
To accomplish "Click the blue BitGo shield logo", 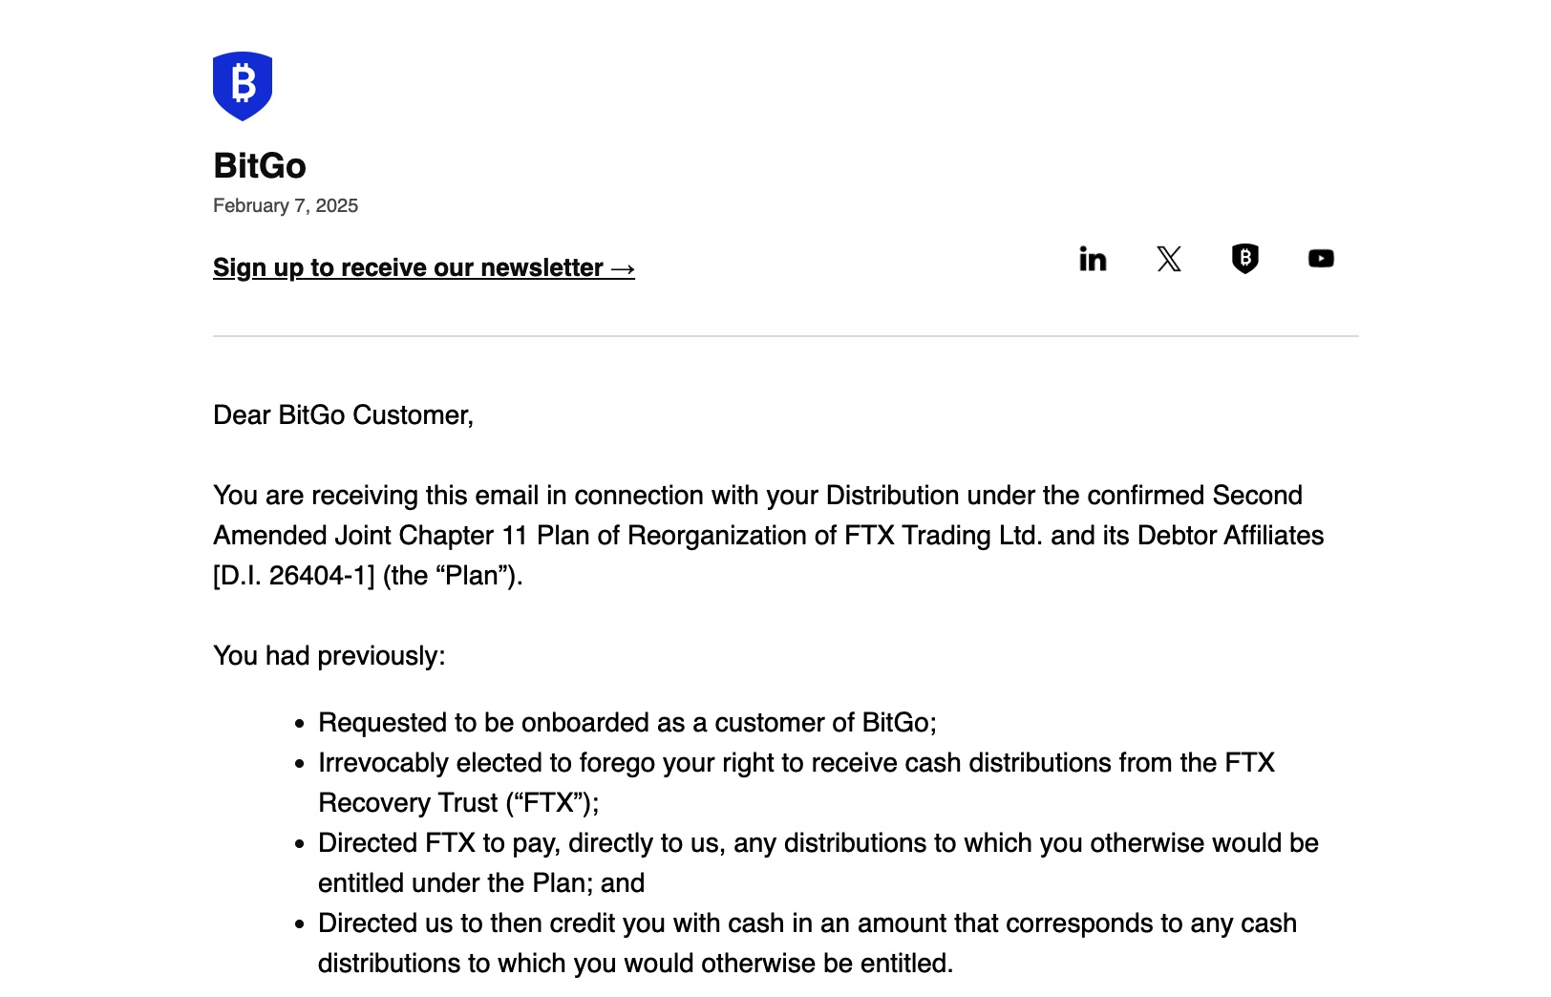I will tap(243, 86).
